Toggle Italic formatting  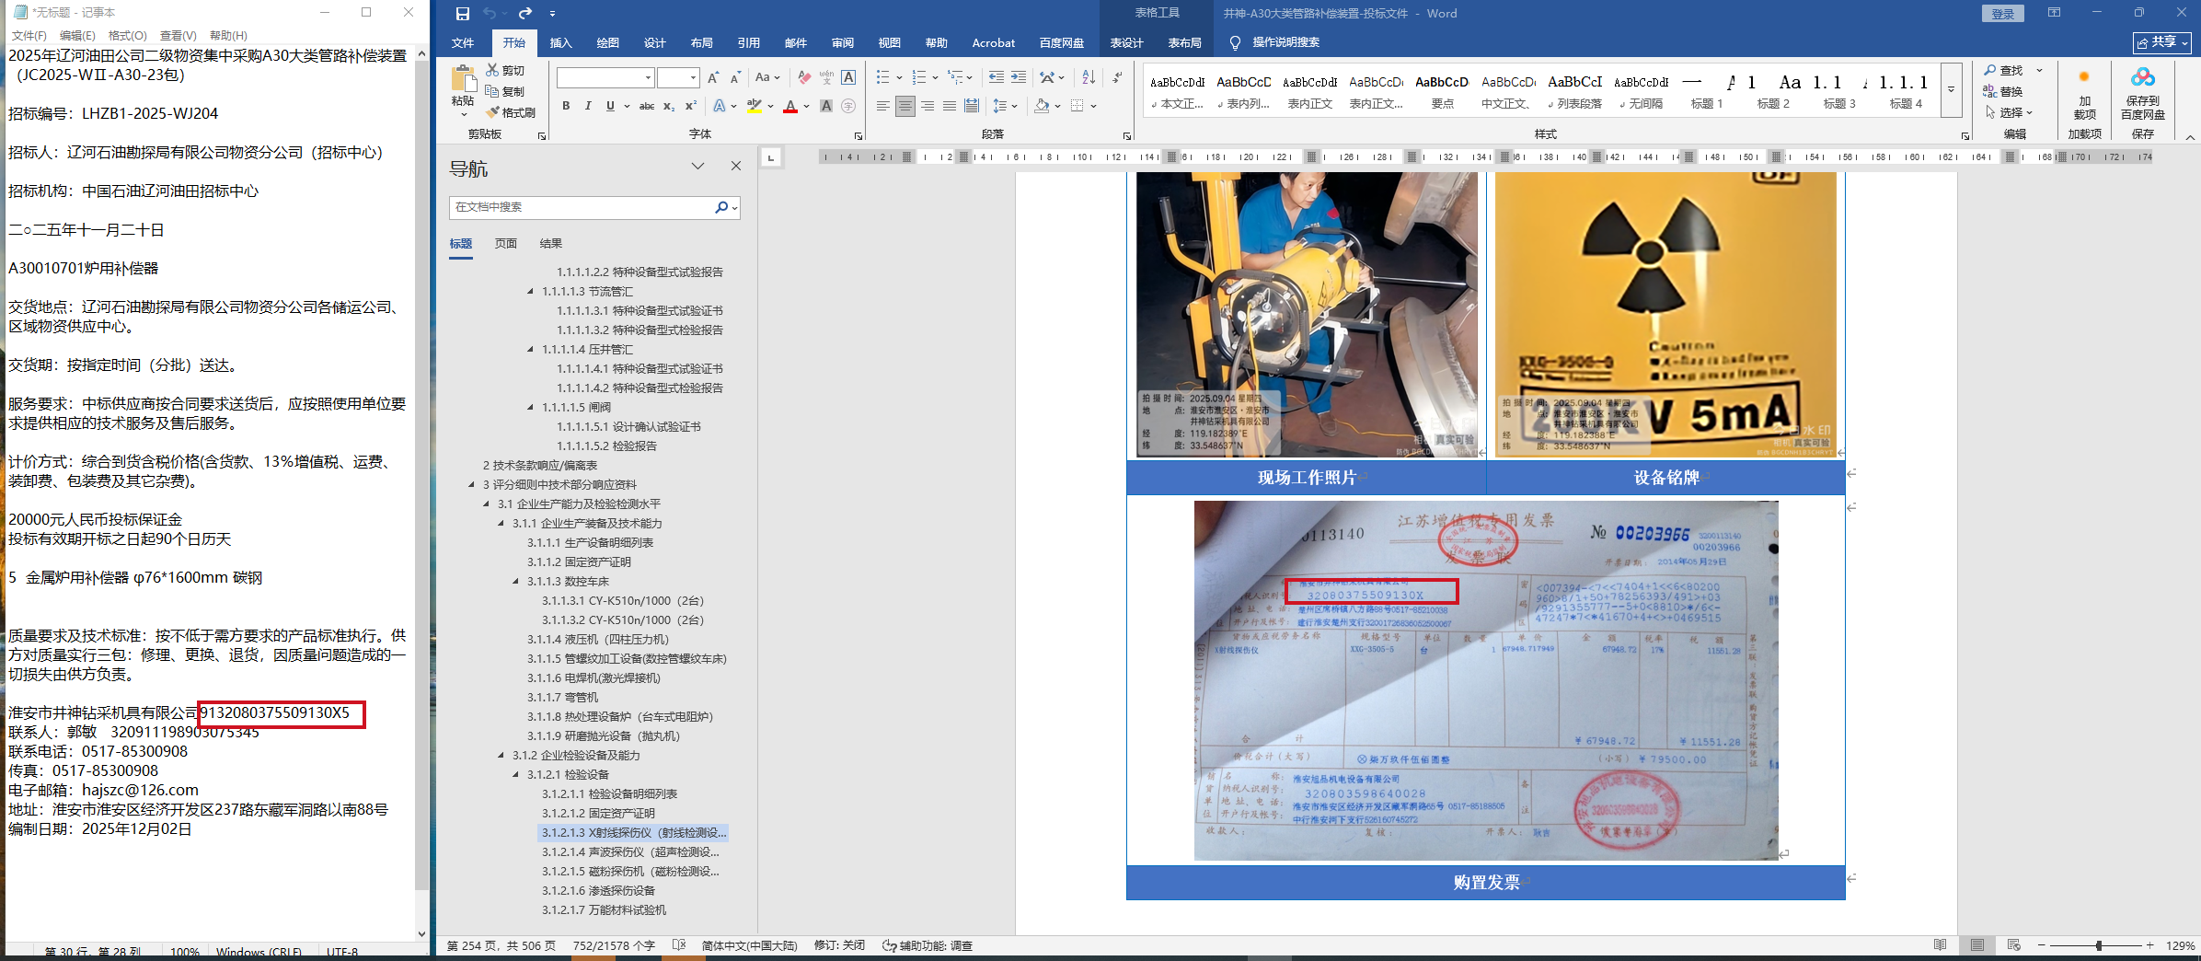click(x=588, y=106)
